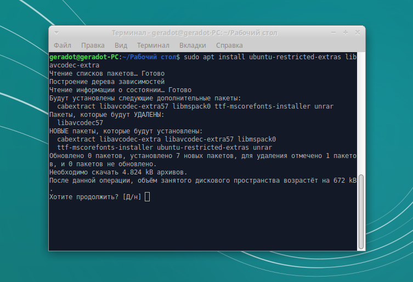The width and height of the screenshot is (413, 282).
Task: Click the line 'Чтение информации о состоянии… Готово'
Action: click(120, 90)
